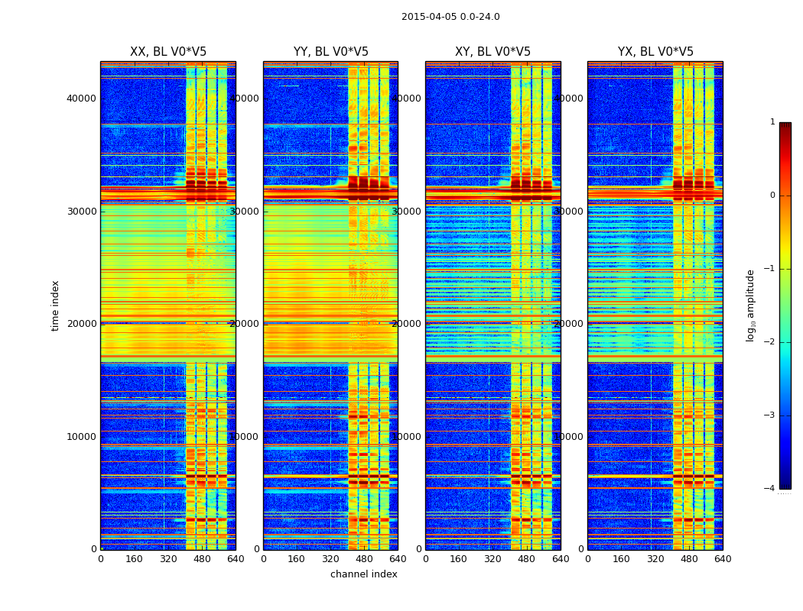Click the colorbar tick label −2

coord(769,342)
